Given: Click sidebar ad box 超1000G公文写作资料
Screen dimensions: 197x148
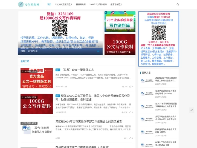Looking at the screenshot, I should (x=158, y=39).
